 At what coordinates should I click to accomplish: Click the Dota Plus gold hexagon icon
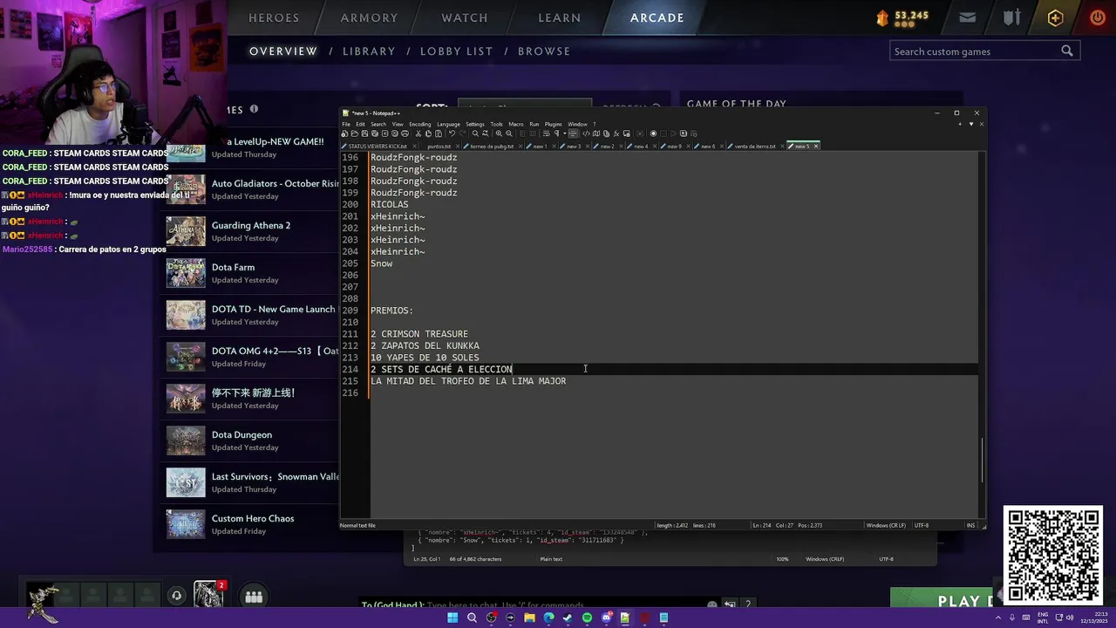[1055, 17]
